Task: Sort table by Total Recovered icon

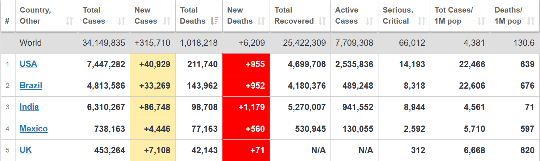Action: pyautogui.click(x=322, y=21)
